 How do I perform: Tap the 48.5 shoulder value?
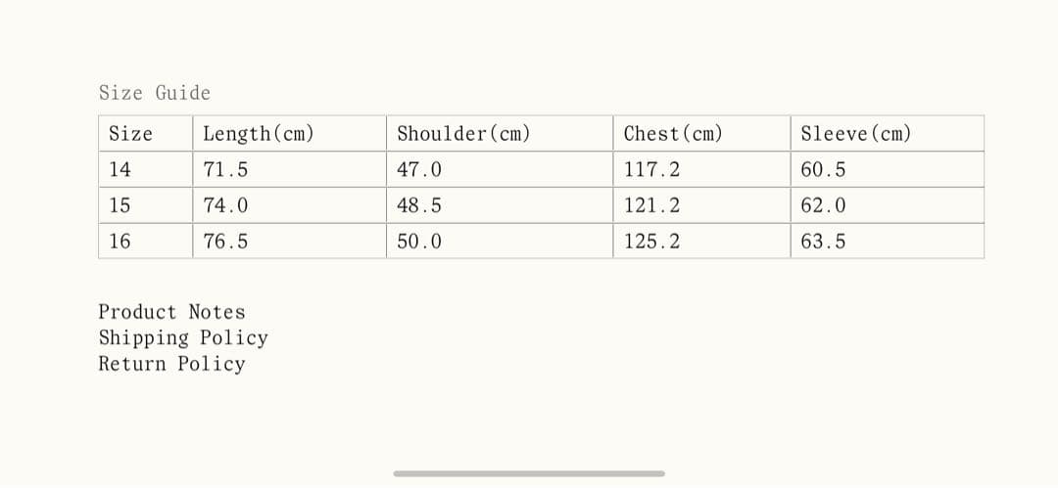(419, 206)
